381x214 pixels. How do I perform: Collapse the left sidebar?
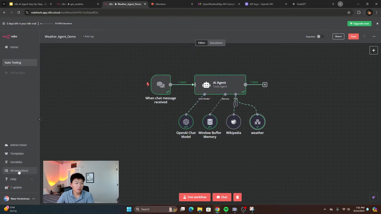[39, 119]
